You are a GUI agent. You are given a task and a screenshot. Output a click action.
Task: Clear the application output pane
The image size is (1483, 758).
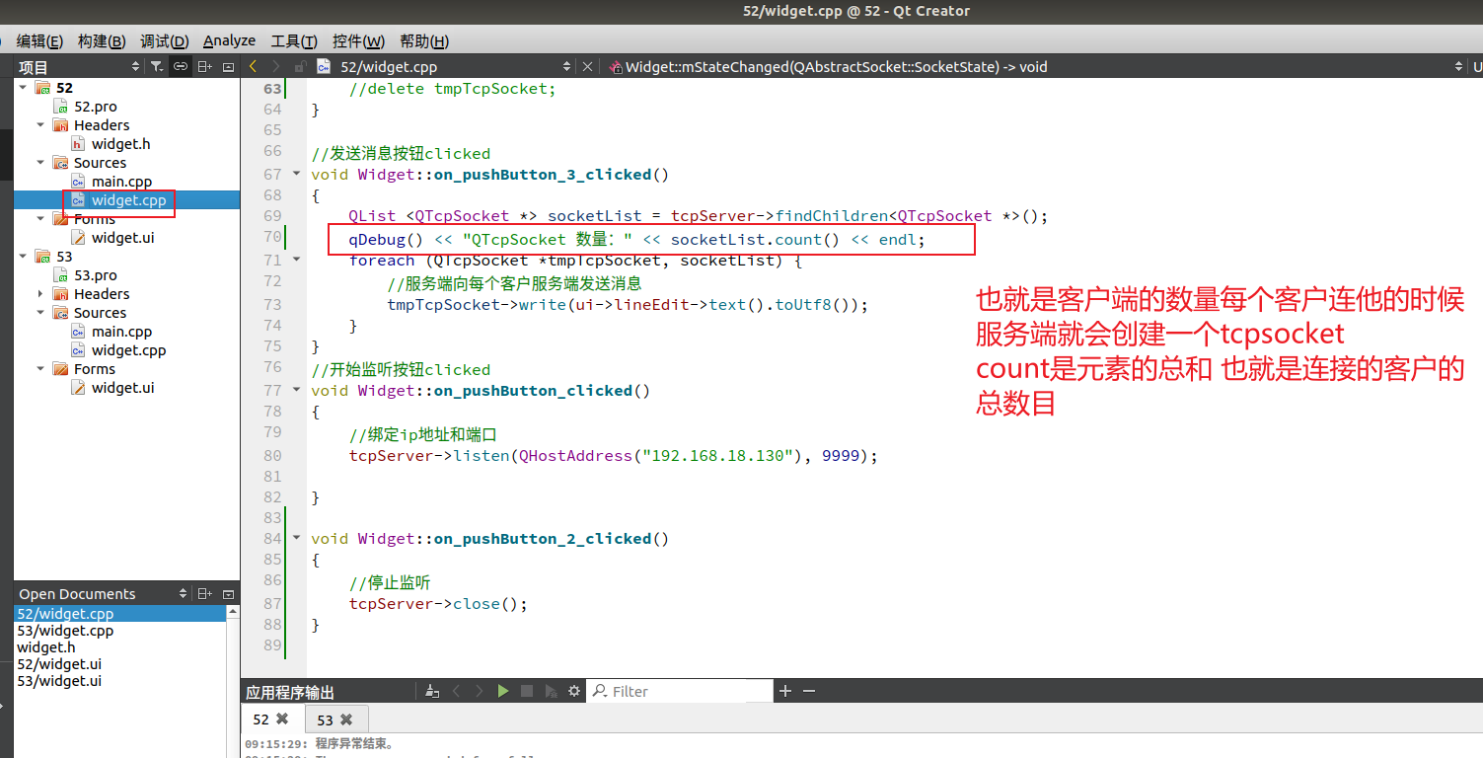click(x=432, y=691)
